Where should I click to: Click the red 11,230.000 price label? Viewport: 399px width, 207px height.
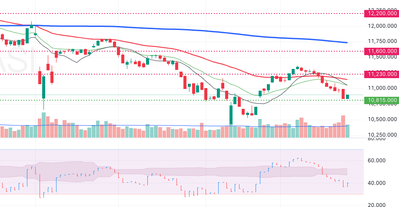point(382,74)
